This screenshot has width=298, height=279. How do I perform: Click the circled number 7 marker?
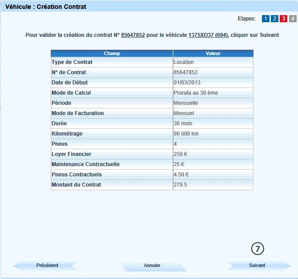(x=257, y=249)
